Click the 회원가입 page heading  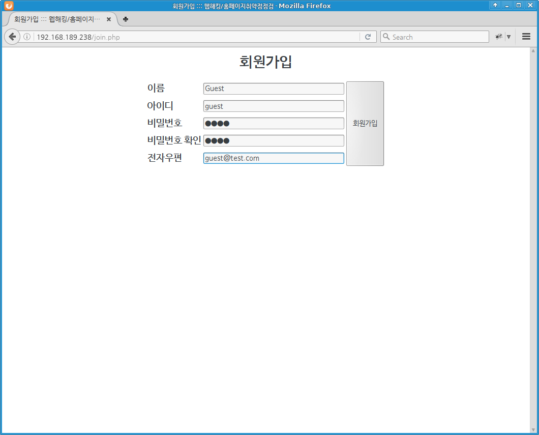point(266,62)
